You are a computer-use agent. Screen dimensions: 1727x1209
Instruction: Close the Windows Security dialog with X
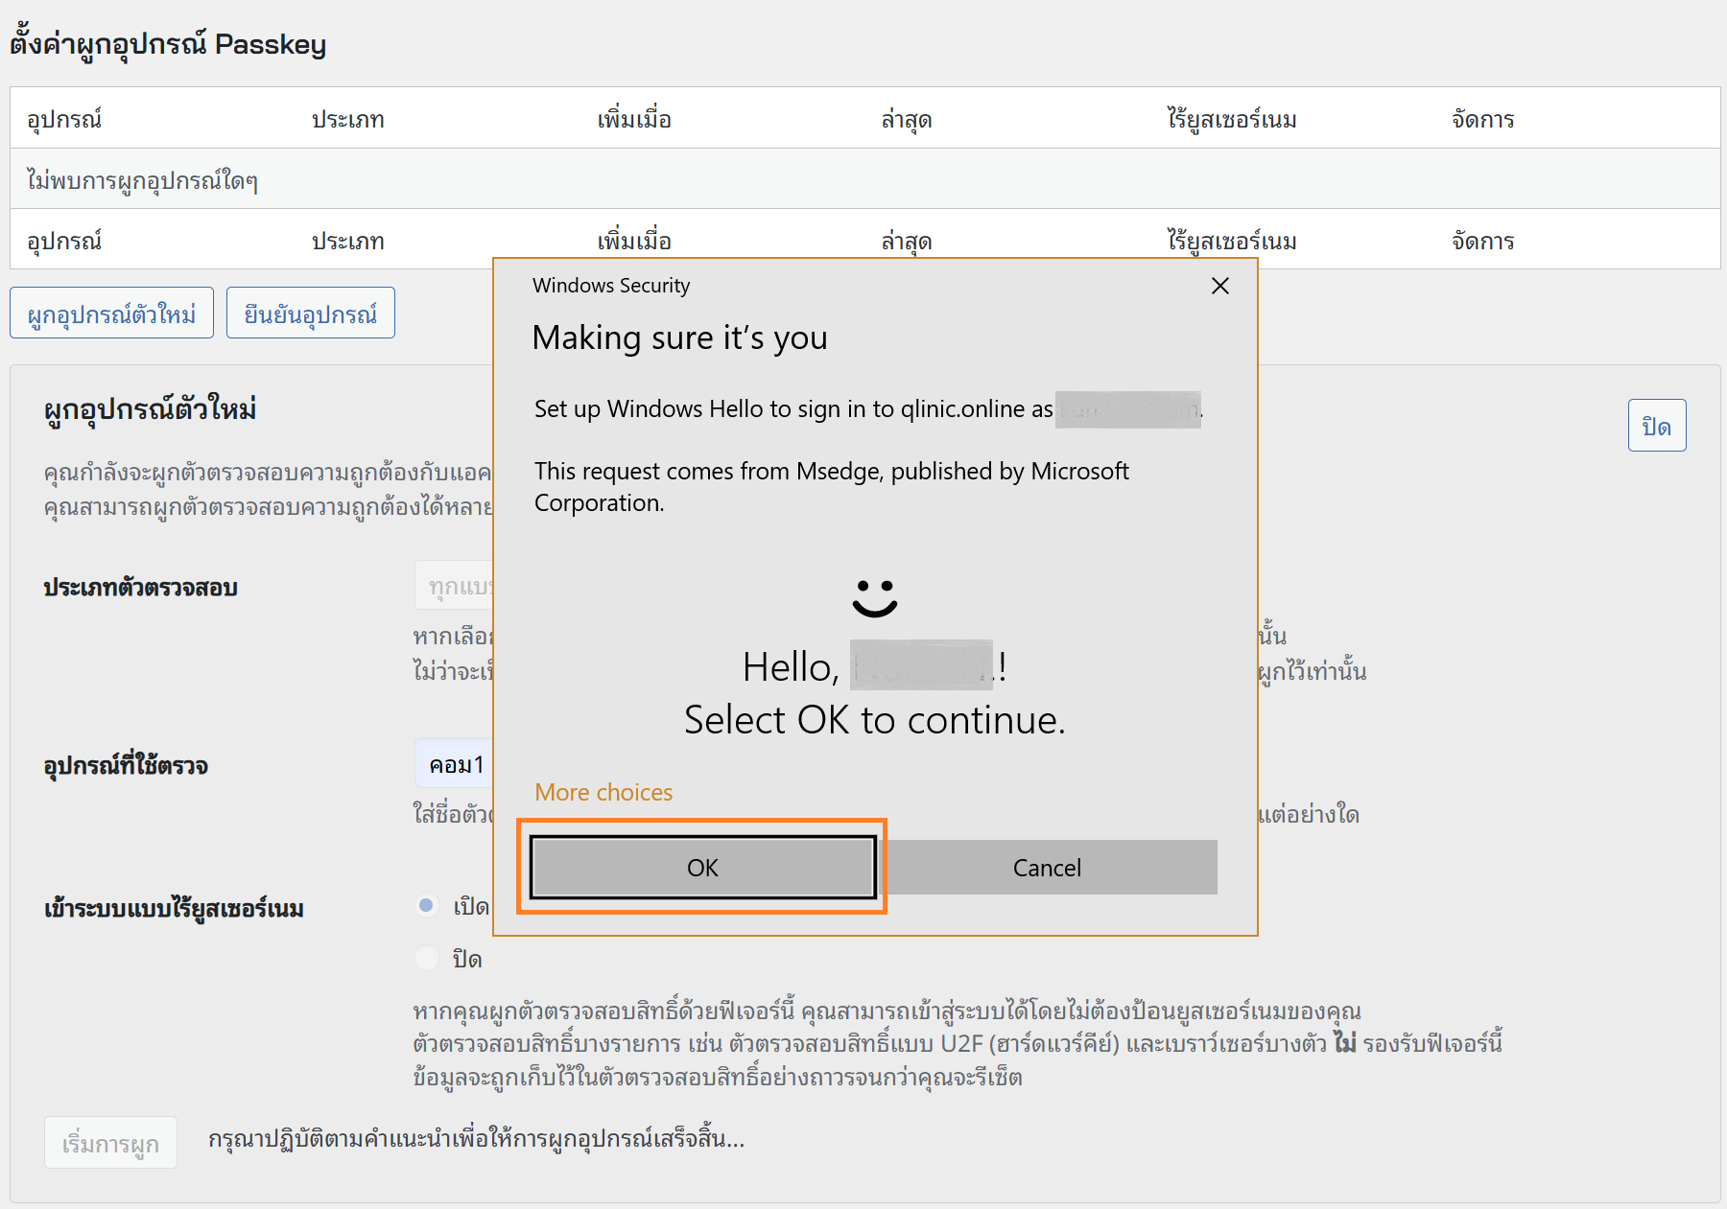click(x=1219, y=286)
